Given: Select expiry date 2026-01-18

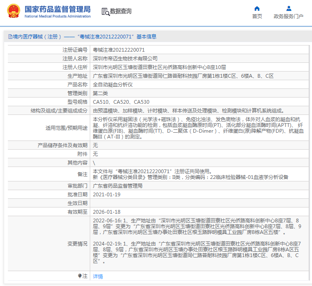Looking at the screenshot, I should (x=107, y=212).
